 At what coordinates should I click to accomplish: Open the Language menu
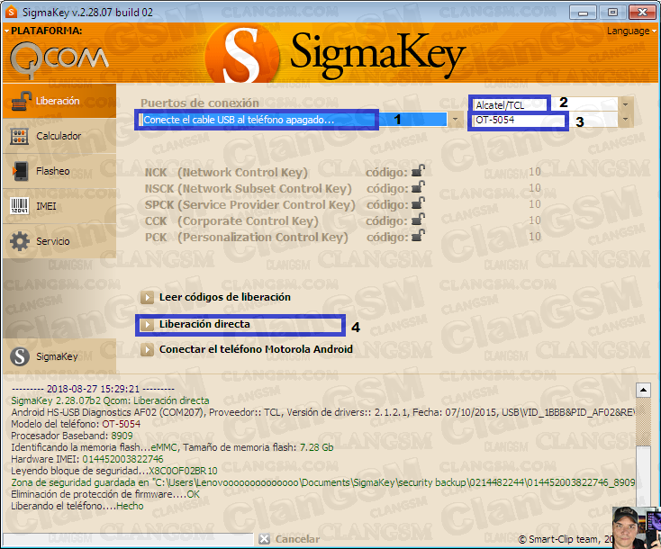point(631,31)
